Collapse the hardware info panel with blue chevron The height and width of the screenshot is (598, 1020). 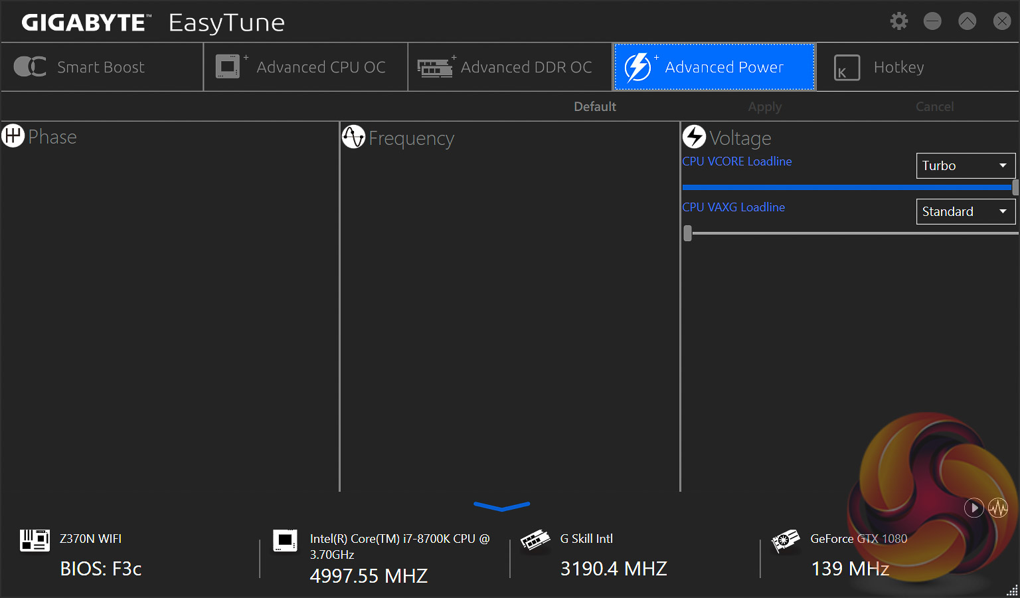pos(502,507)
